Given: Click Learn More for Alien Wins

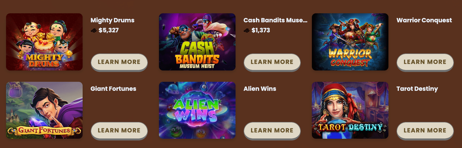Looking at the screenshot, I should [x=272, y=130].
